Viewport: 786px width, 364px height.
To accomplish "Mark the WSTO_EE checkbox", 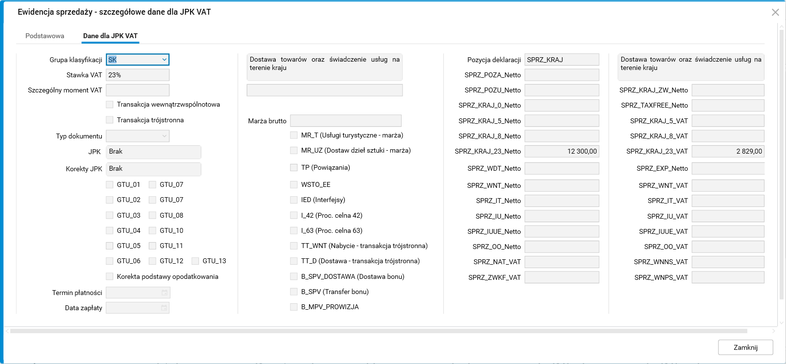I will point(294,184).
